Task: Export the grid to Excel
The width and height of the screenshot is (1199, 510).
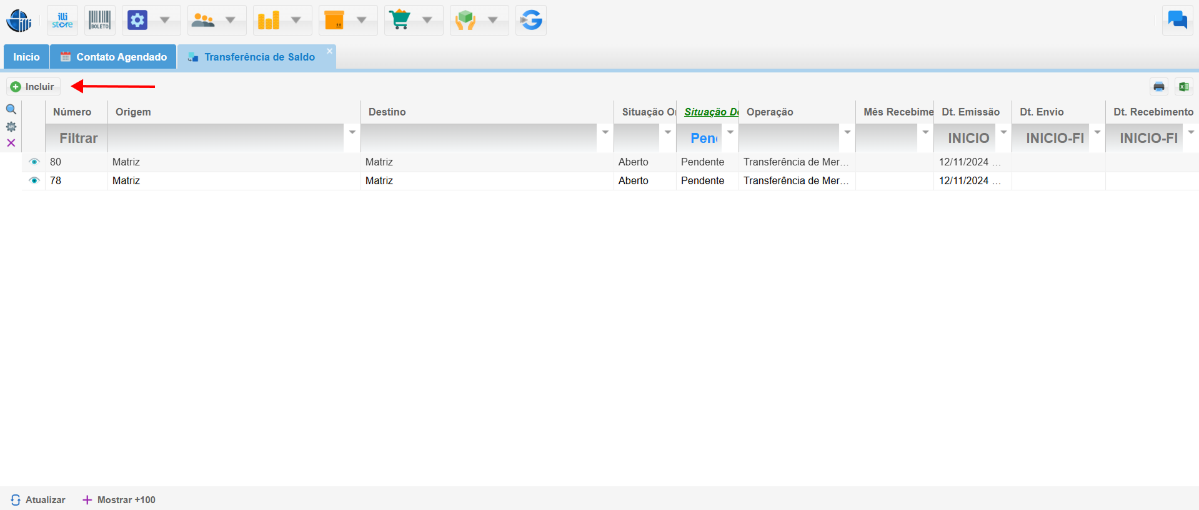Action: (x=1183, y=87)
